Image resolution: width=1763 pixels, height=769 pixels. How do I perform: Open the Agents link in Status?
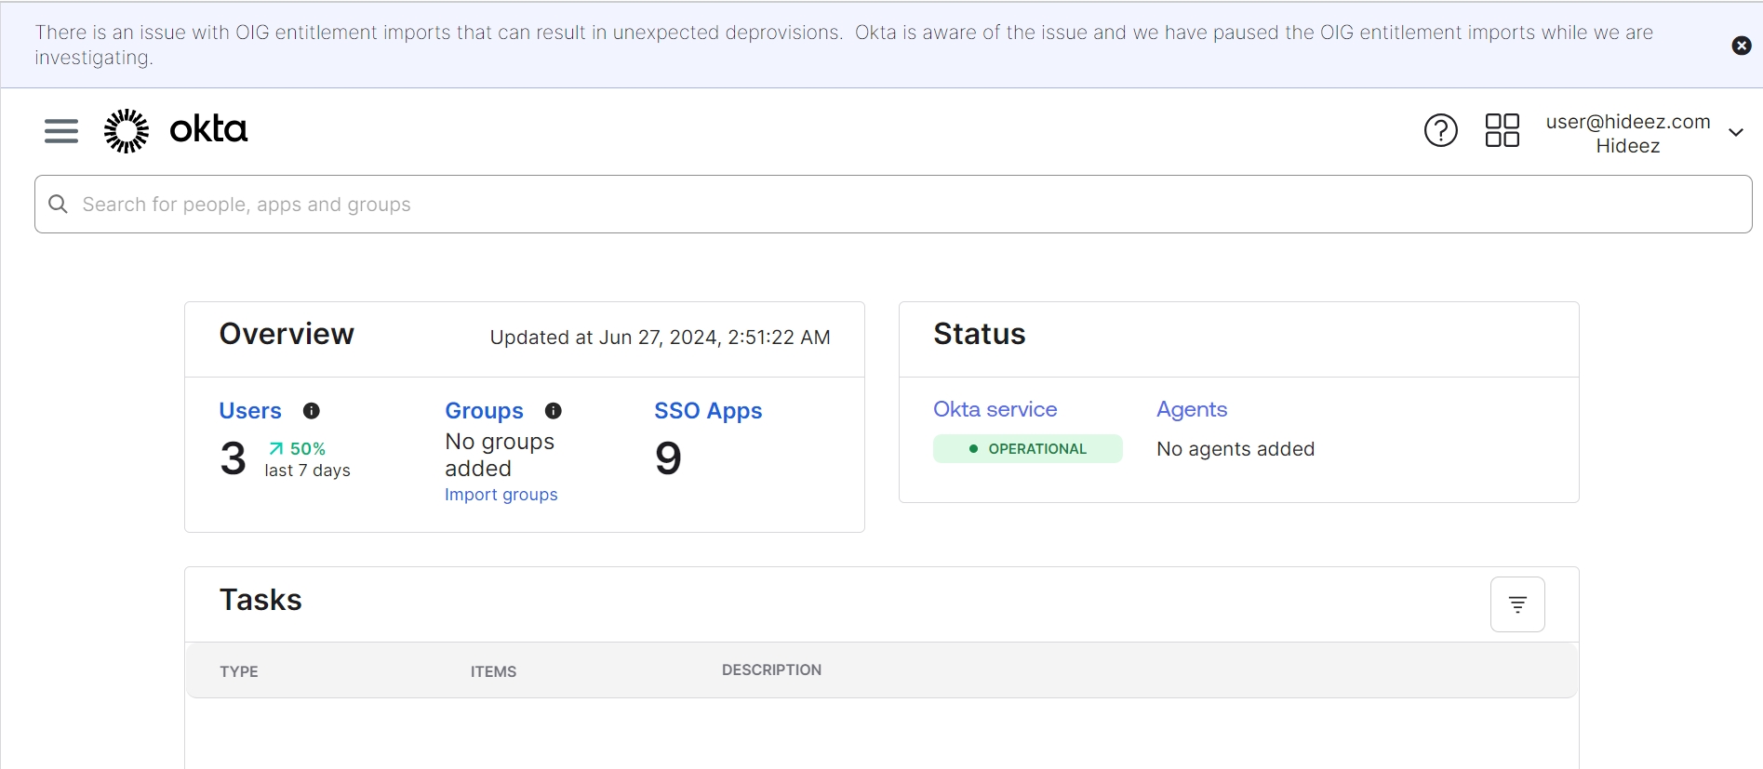(x=1192, y=409)
